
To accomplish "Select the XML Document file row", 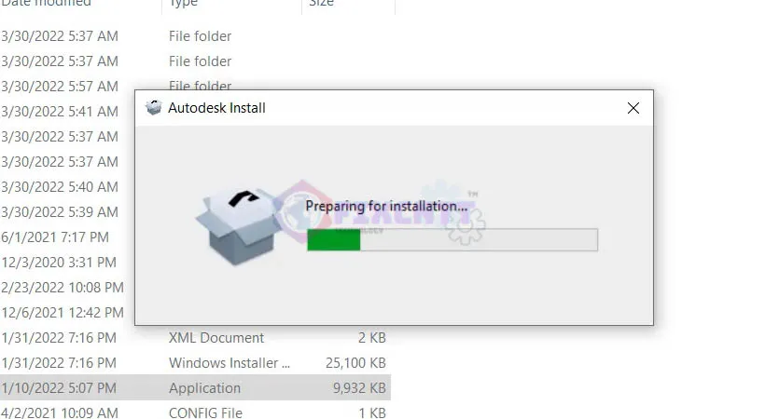I will [x=195, y=338].
